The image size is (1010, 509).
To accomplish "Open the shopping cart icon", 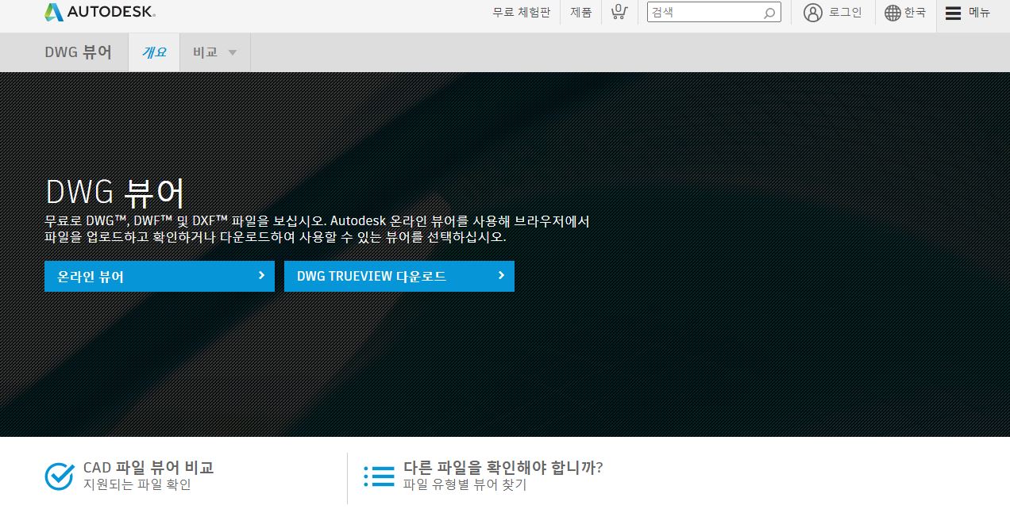I will pos(619,12).
